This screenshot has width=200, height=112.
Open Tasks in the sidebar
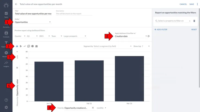coord(6,15)
